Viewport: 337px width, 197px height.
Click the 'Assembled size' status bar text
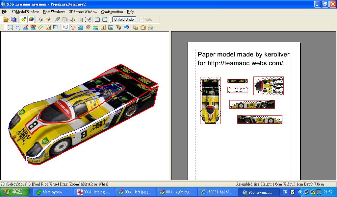[280, 184]
